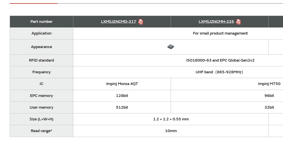This screenshot has width=283, height=141.
Task: Click the 1.2 × 1.2 × 0.55 mm size value
Action: coord(171,119)
